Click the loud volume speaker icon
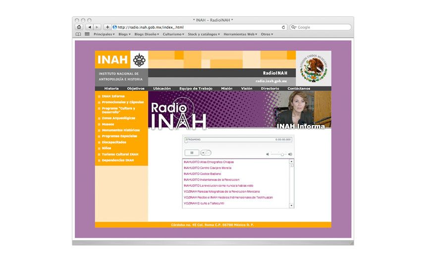The width and height of the screenshot is (426, 262). (290, 154)
